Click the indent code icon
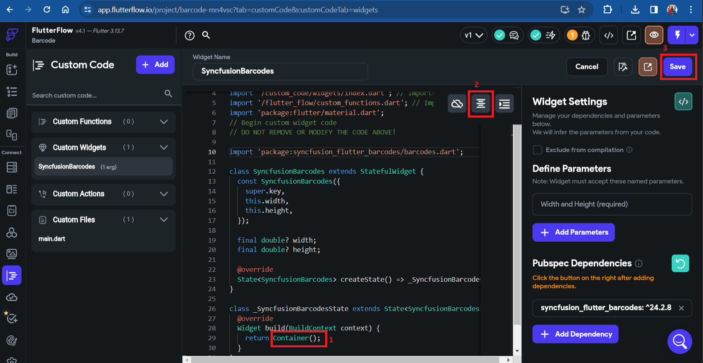The width and height of the screenshot is (703, 363). tap(505, 104)
